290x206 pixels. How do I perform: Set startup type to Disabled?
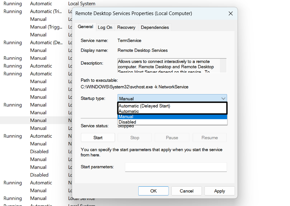pyautogui.click(x=127, y=122)
